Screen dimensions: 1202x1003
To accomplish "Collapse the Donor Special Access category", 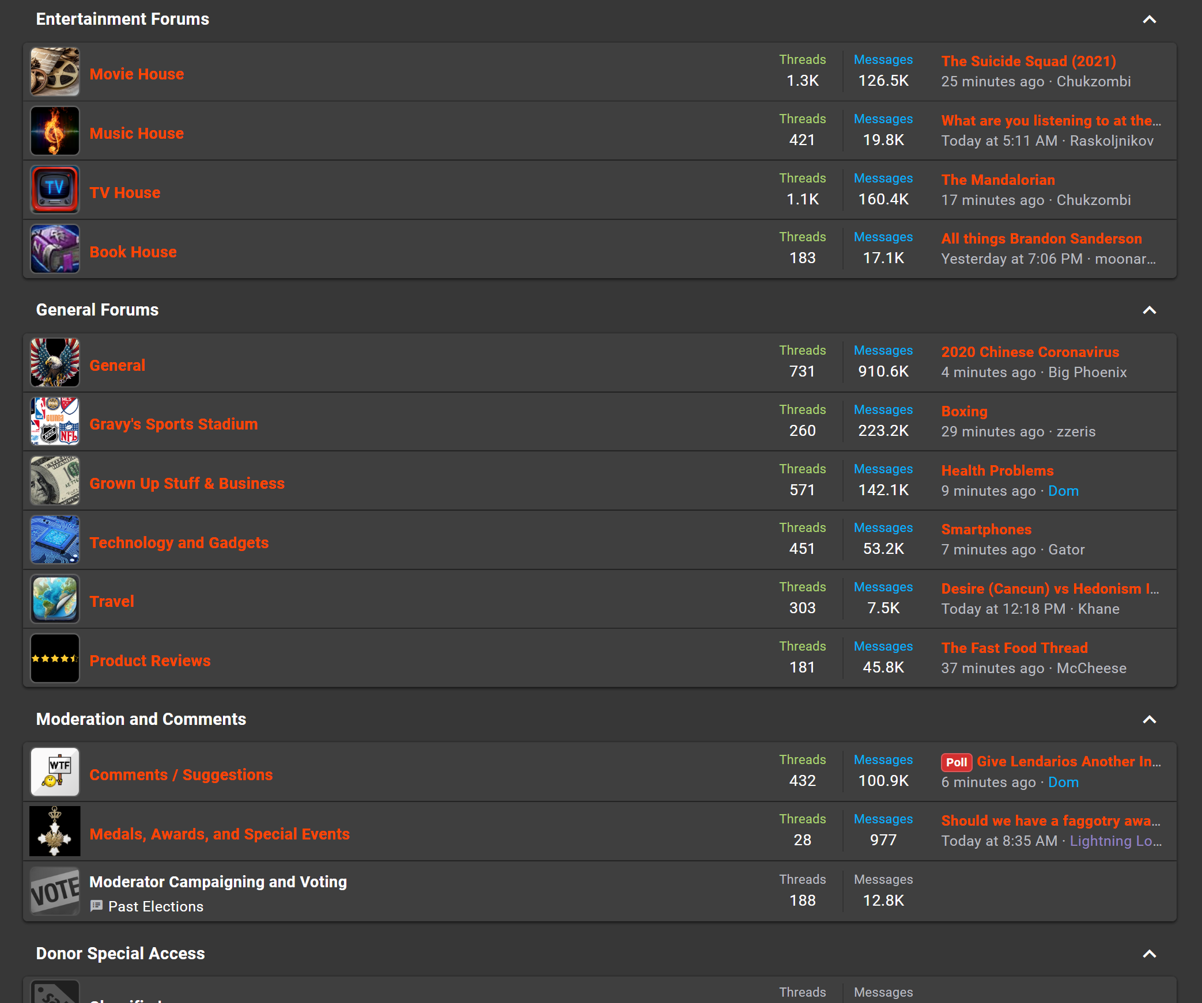I will point(1149,954).
